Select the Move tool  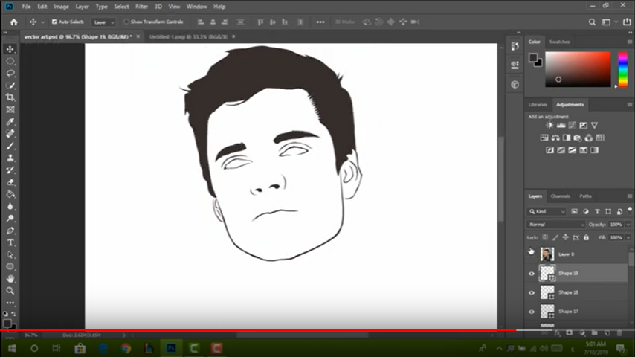(10, 49)
